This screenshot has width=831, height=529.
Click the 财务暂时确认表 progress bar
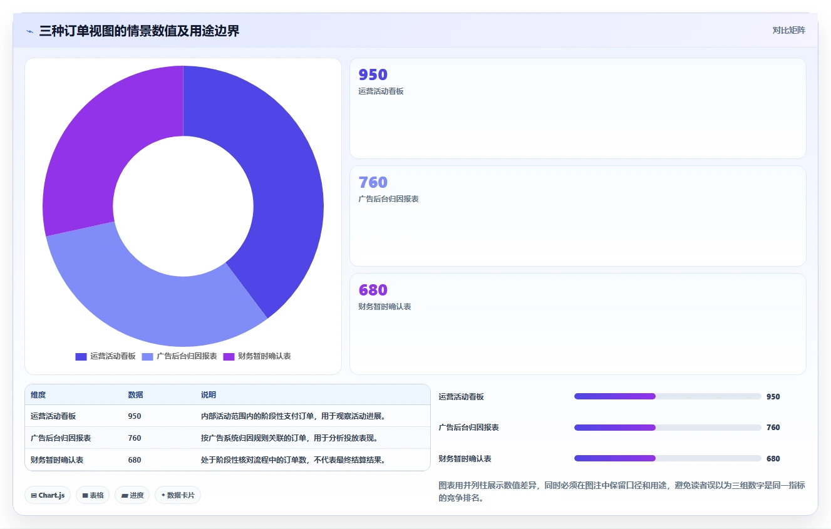pyautogui.click(x=668, y=458)
